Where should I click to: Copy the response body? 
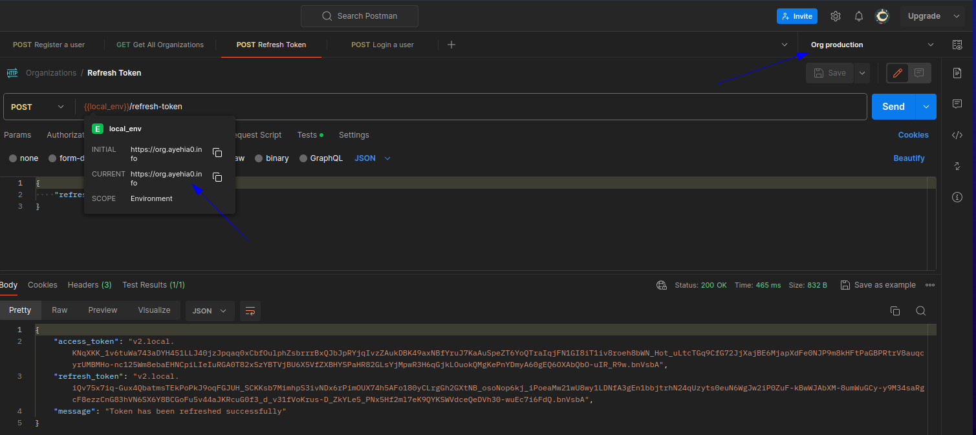[895, 311]
